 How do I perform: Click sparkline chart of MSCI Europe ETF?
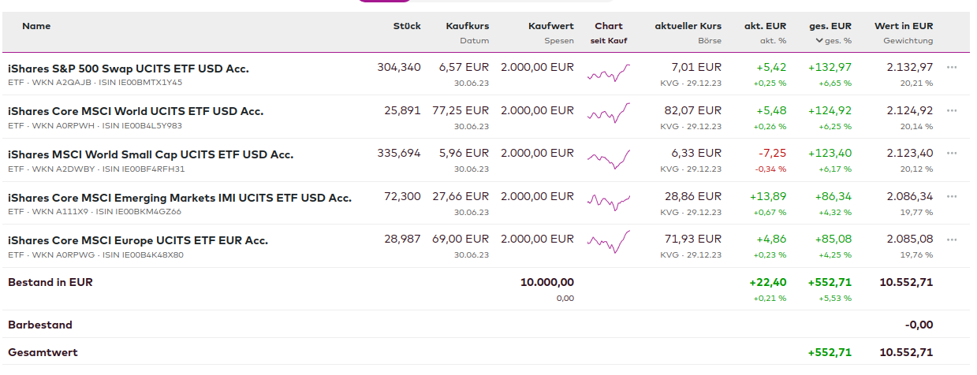pyautogui.click(x=609, y=240)
